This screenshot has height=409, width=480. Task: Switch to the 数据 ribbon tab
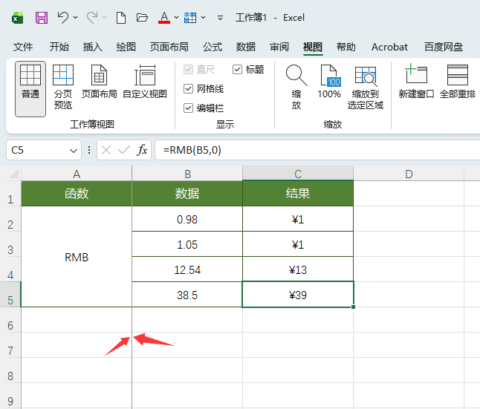coord(246,47)
